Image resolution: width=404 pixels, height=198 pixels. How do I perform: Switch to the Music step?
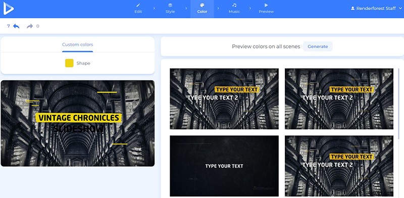pyautogui.click(x=234, y=9)
